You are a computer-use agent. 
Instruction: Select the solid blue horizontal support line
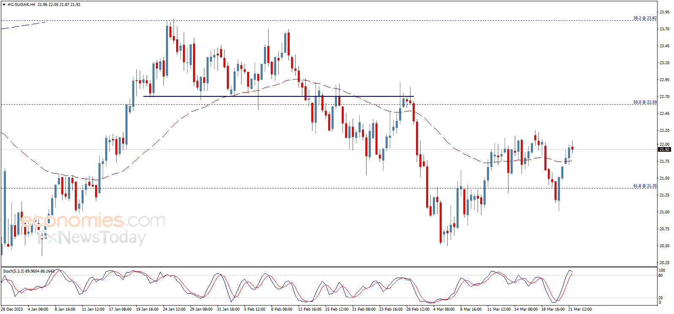tap(279, 96)
